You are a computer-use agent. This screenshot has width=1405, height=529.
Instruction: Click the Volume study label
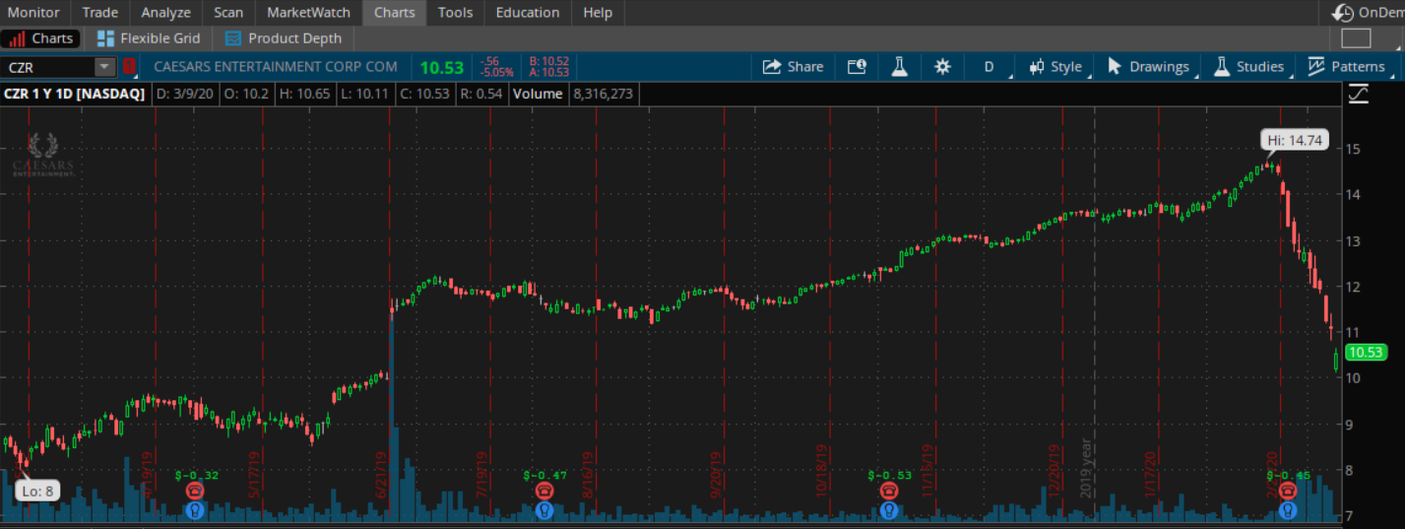[538, 94]
